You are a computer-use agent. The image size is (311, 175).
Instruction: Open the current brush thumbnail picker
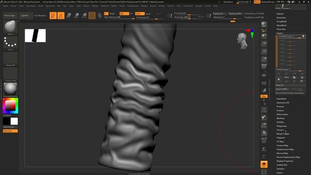[10, 26]
